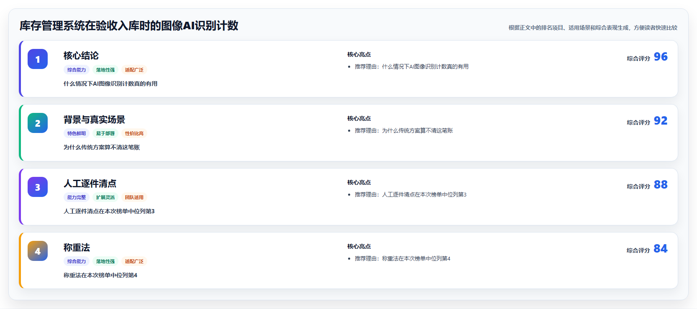Click bullet 推荐理由：什么情况下AI图像识别计数真的有用
The width and height of the screenshot is (697, 309).
[412, 66]
